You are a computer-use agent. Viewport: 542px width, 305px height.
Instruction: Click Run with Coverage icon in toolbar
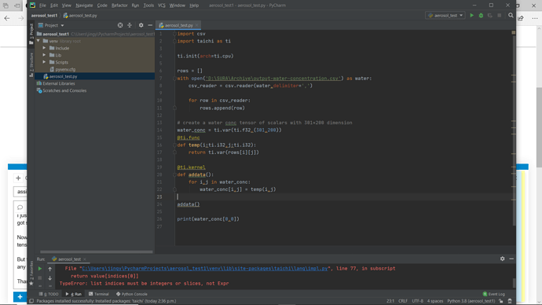(490, 15)
